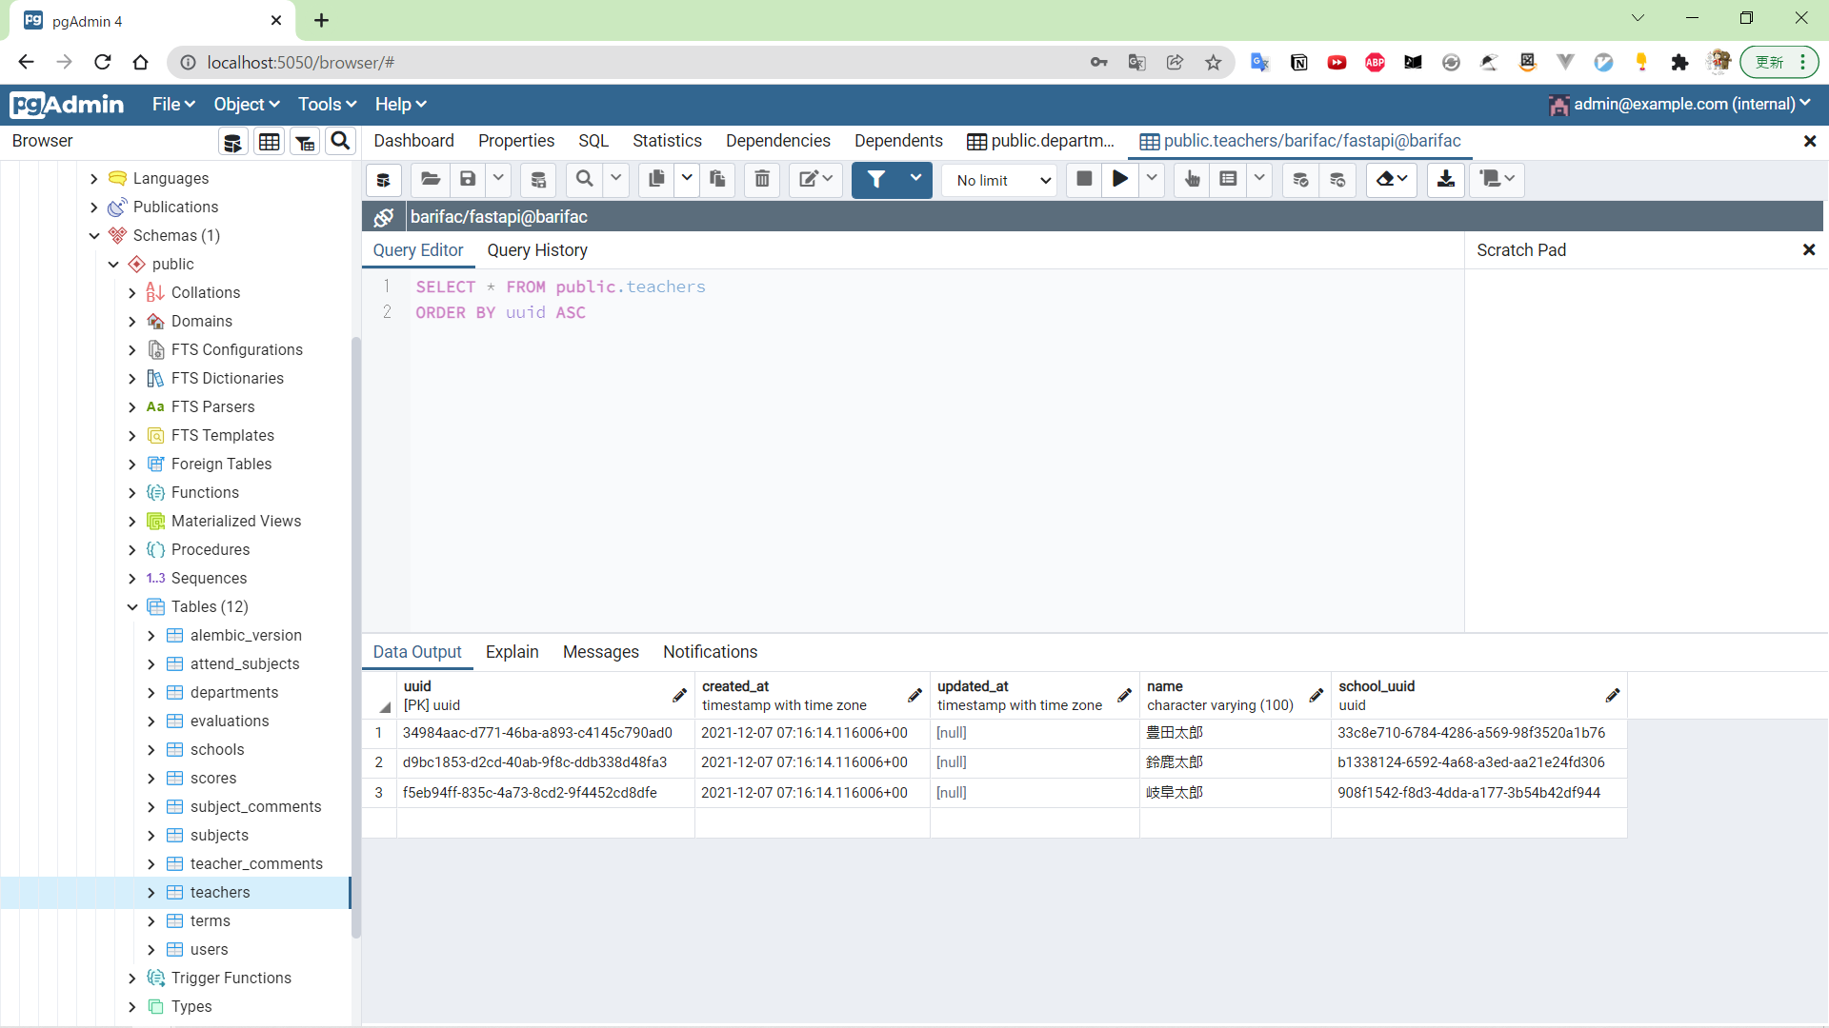
Task: Click the Explain Analyze icon
Action: [1229, 180]
